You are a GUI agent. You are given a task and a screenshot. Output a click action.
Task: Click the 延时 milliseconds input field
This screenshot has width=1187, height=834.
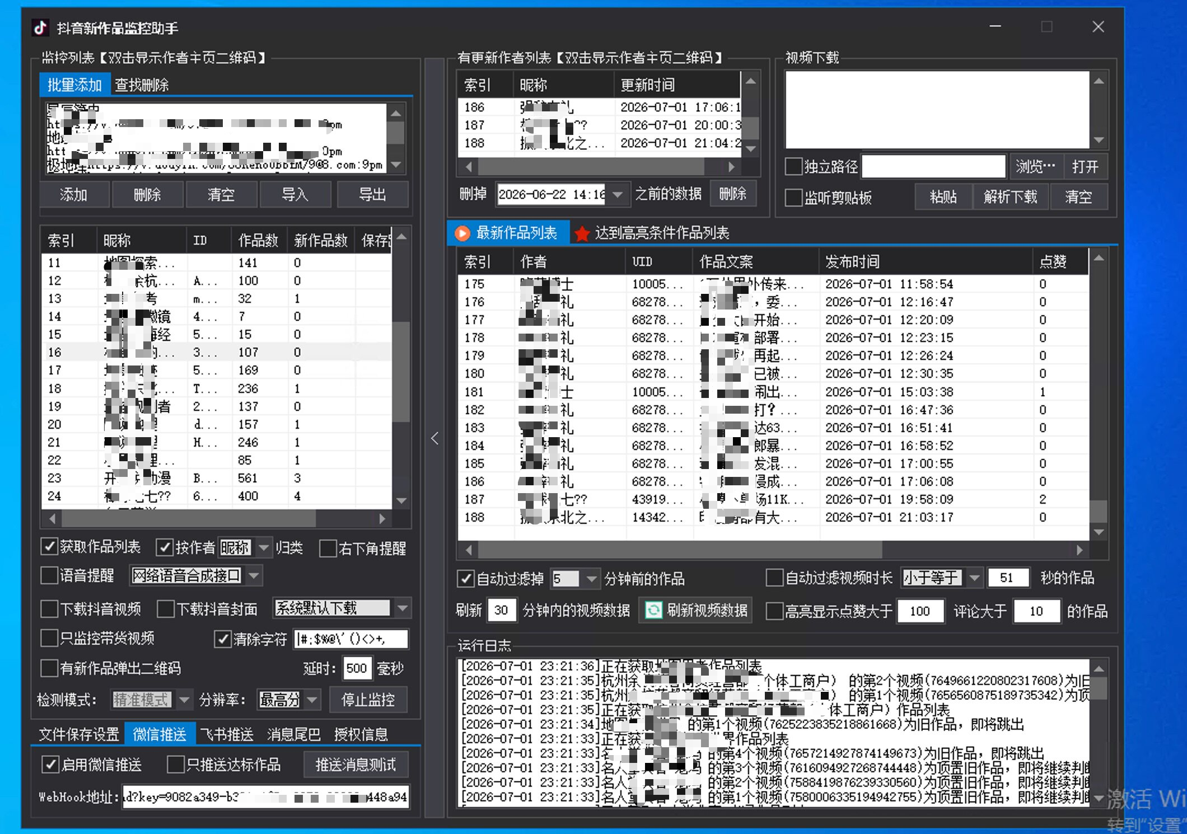click(356, 668)
